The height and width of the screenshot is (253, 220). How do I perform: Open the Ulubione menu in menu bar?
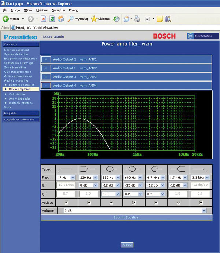point(42,10)
